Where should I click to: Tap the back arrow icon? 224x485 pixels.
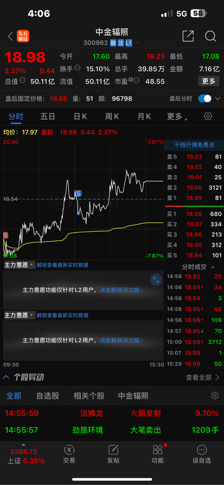(x=10, y=36)
